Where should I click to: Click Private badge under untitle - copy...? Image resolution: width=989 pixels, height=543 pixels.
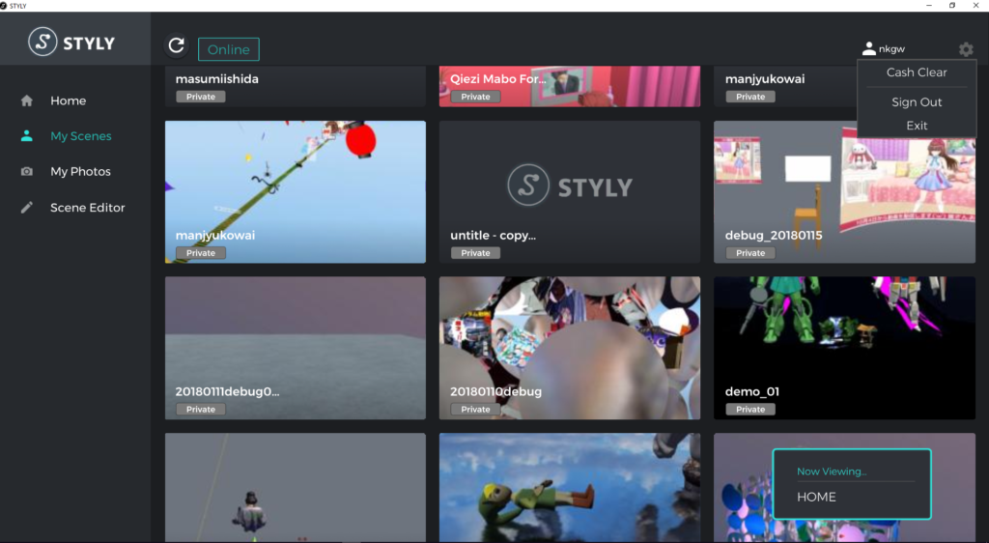(475, 253)
